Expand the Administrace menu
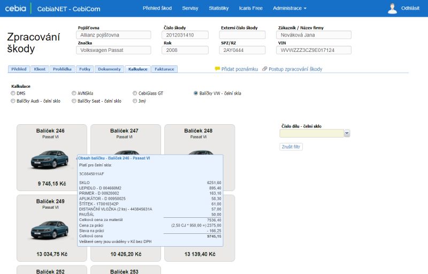The width and height of the screenshot is (428, 274). pyautogui.click(x=289, y=8)
